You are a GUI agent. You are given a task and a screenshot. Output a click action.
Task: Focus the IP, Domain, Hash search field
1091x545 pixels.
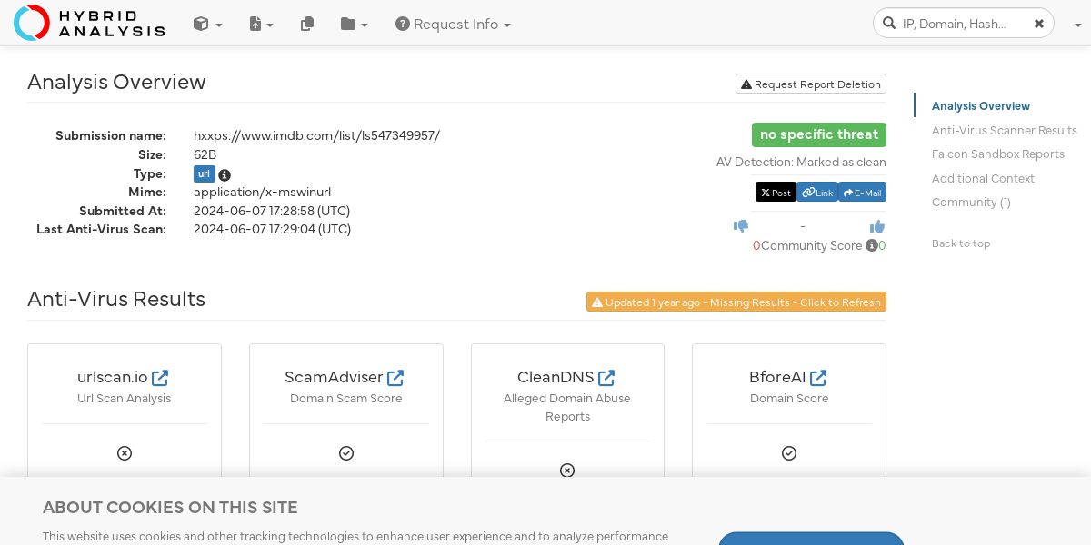(962, 24)
